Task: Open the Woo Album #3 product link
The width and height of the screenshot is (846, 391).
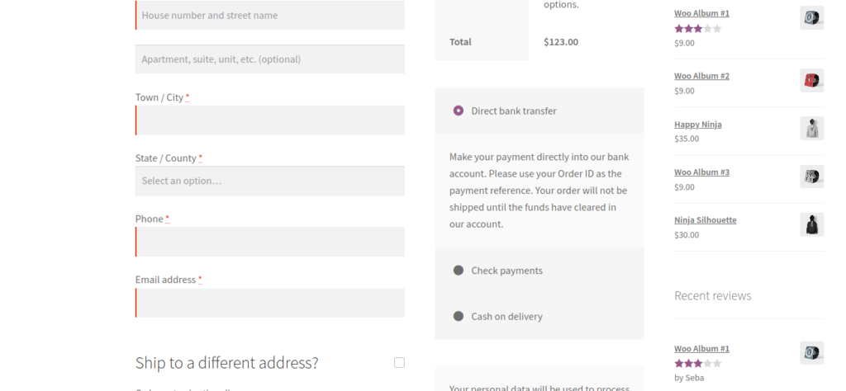Action: click(x=701, y=172)
